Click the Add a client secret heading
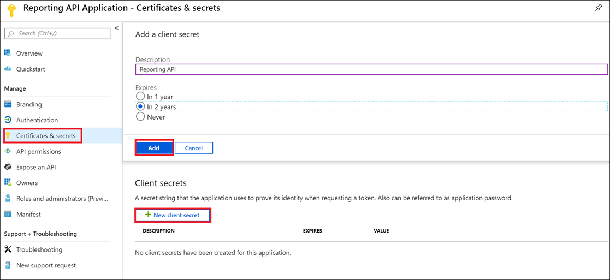 click(x=167, y=34)
